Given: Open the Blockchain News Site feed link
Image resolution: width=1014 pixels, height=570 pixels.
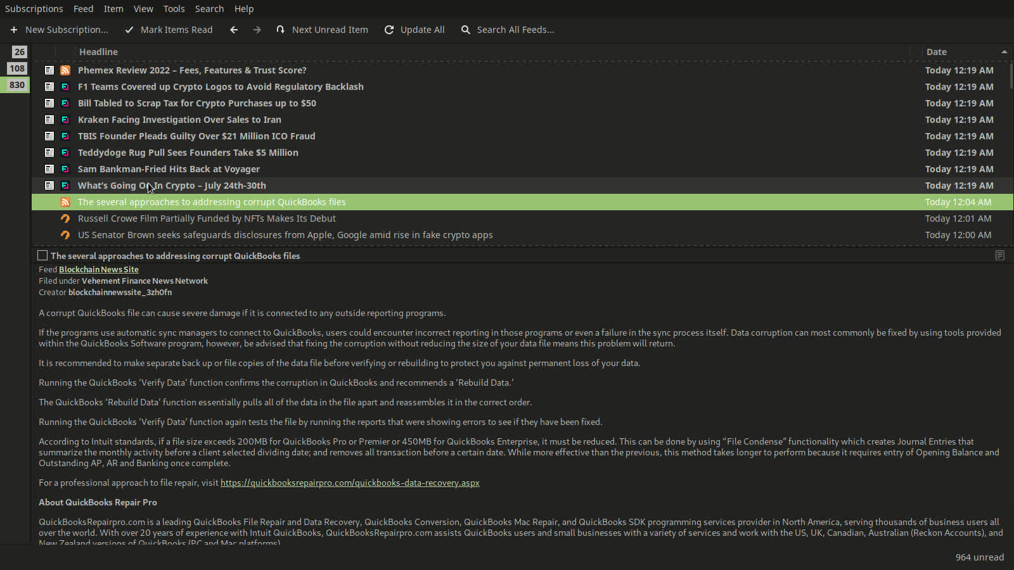Looking at the screenshot, I should click(x=99, y=269).
